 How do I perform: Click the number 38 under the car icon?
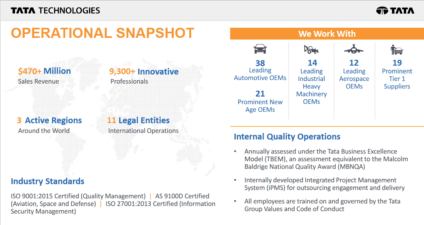(260, 63)
